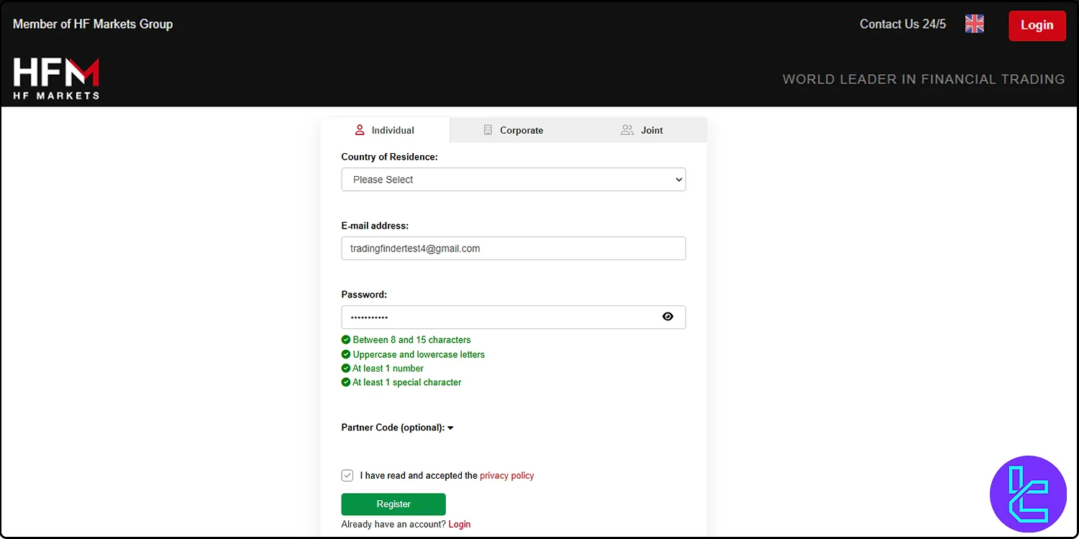Viewport: 1079px width, 539px height.
Task: Switch to the Joint account tab
Action: tap(642, 130)
